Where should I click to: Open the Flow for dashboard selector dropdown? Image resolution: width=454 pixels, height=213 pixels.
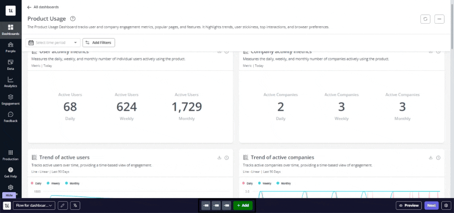tap(35, 205)
